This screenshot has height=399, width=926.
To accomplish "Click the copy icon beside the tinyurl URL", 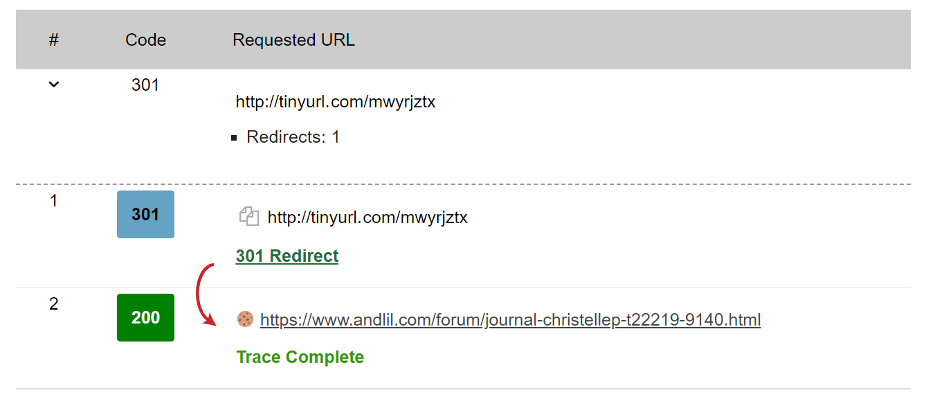I will 248,217.
